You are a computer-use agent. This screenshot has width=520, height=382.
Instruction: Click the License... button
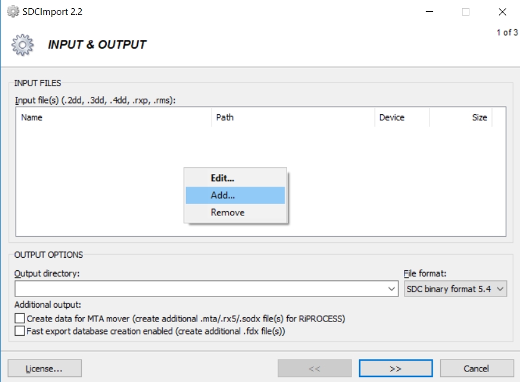coord(44,368)
